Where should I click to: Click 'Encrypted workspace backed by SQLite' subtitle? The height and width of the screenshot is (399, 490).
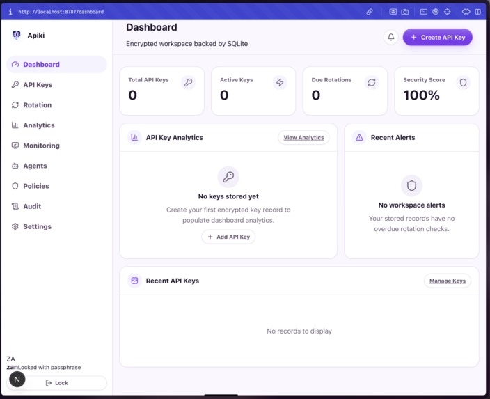click(187, 44)
